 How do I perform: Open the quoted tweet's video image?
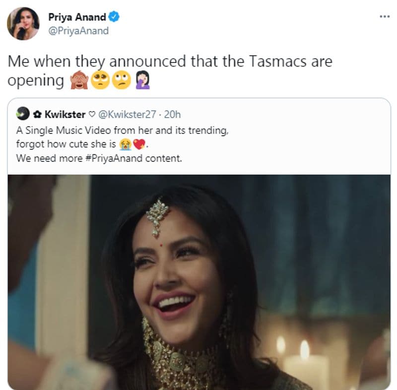[x=199, y=282]
